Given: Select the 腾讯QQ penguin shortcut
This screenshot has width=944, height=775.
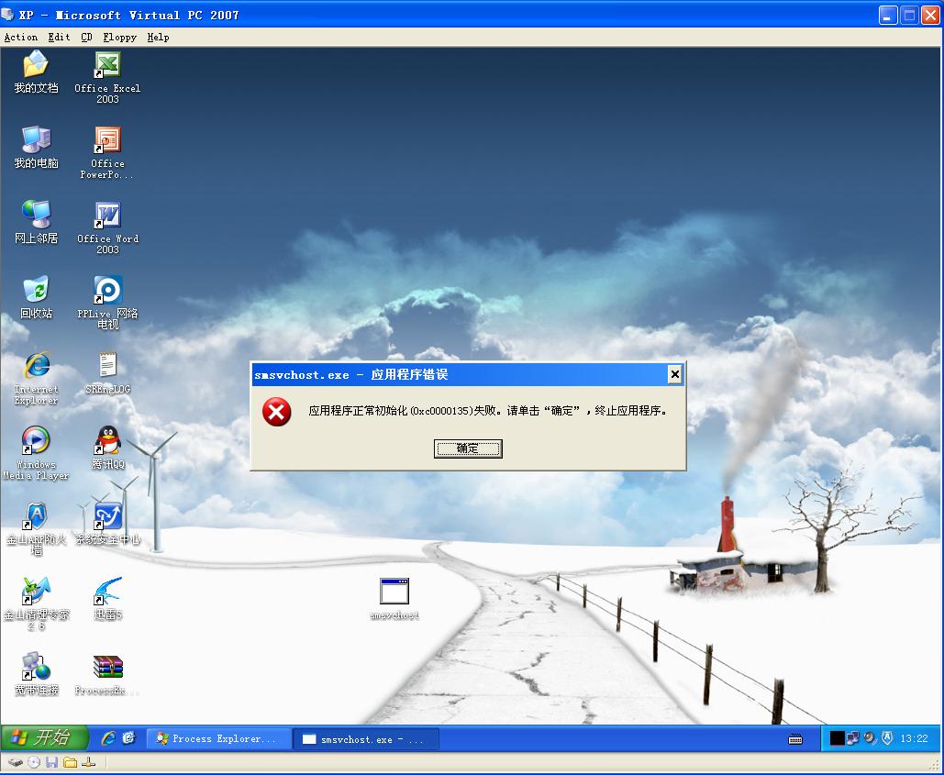Looking at the screenshot, I should [107, 448].
